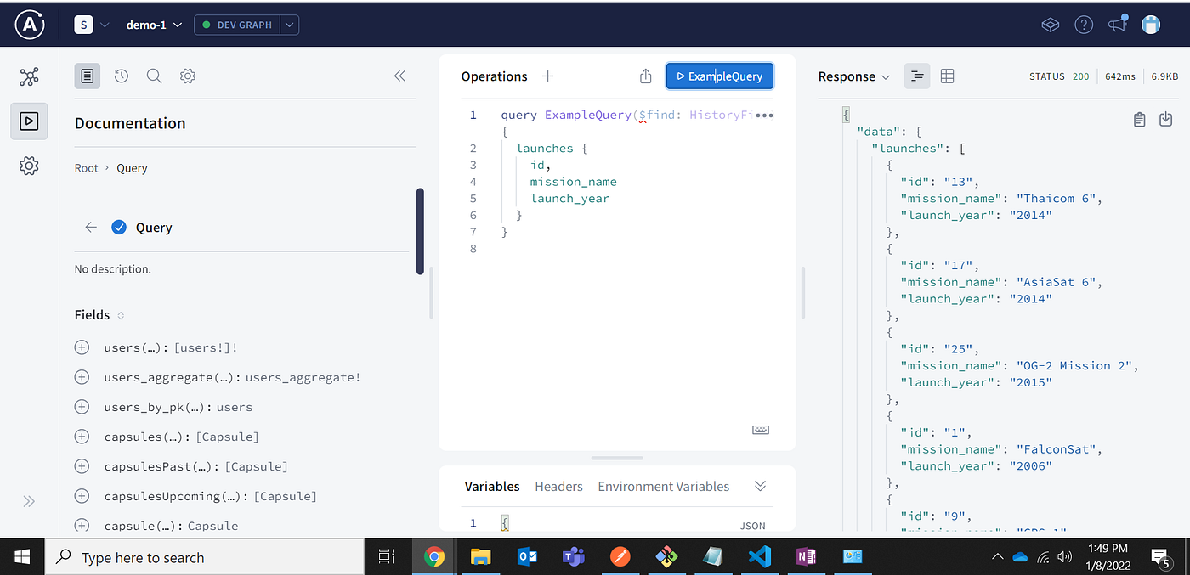The width and height of the screenshot is (1190, 575).
Task: Open the Windows Start menu
Action: [22, 557]
